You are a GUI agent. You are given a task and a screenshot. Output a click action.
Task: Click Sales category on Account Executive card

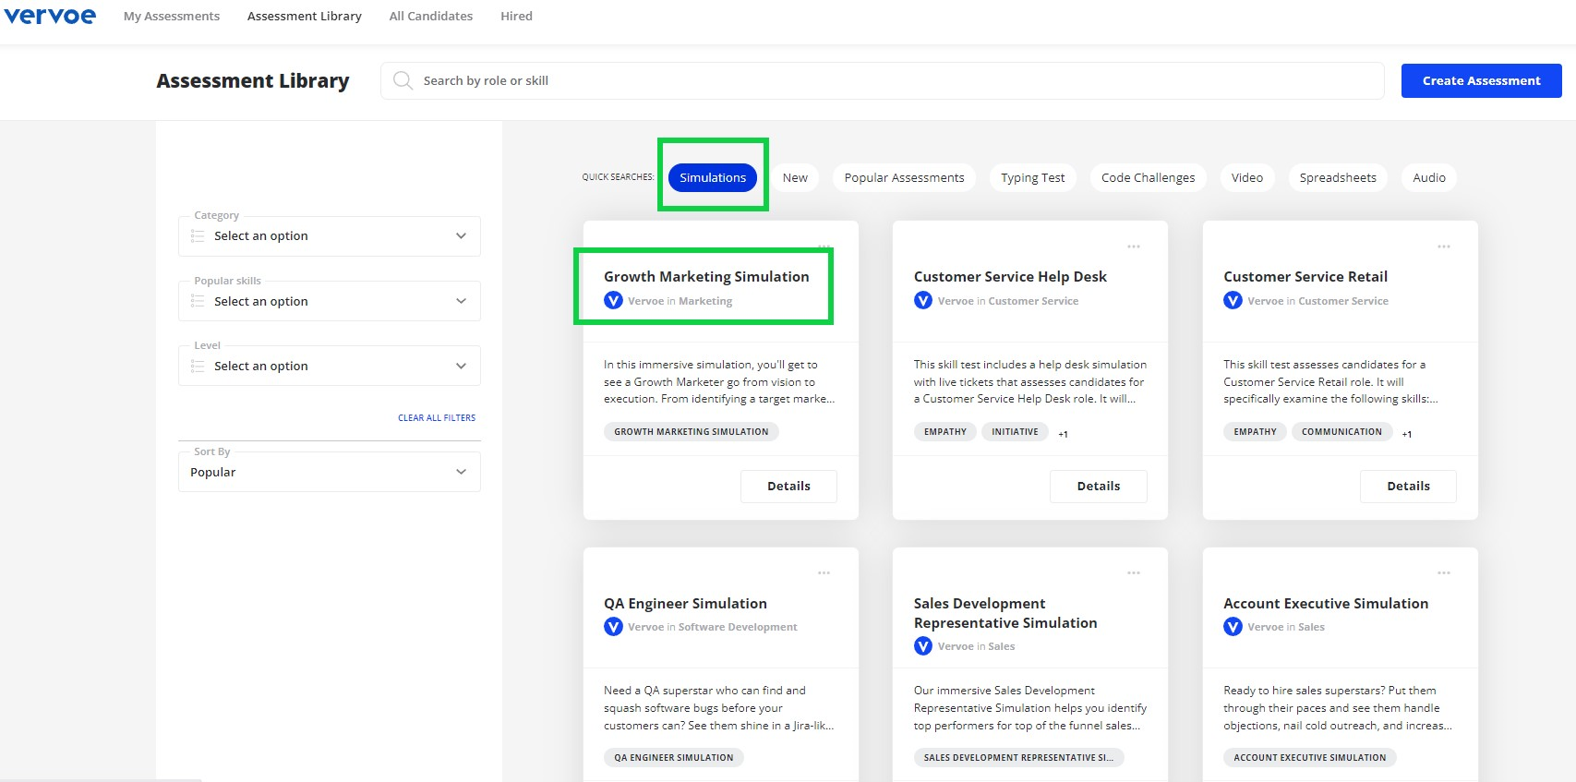(x=1311, y=627)
